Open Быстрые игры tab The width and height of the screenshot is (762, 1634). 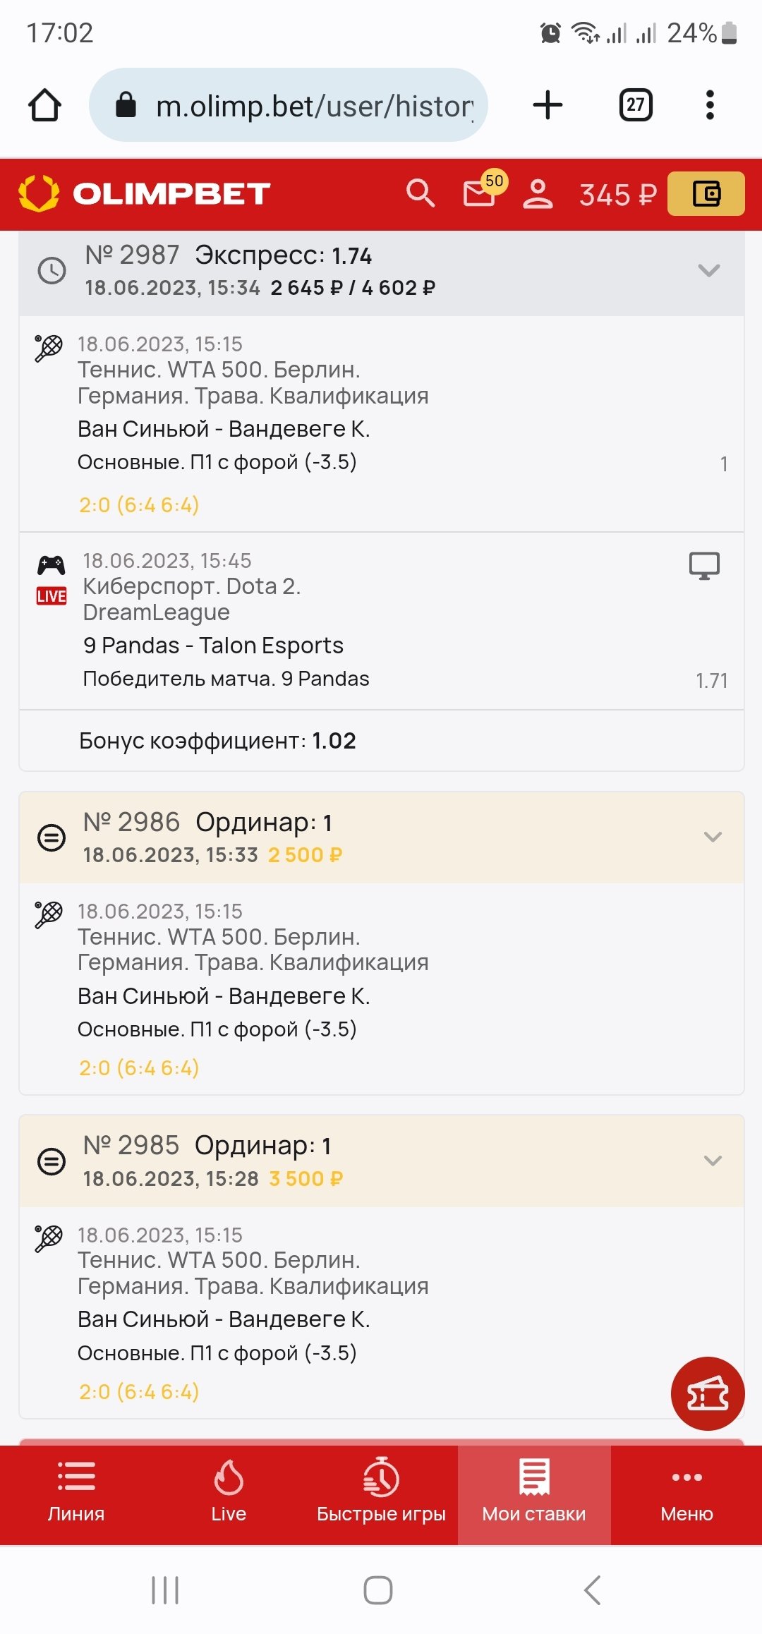pyautogui.click(x=381, y=1494)
